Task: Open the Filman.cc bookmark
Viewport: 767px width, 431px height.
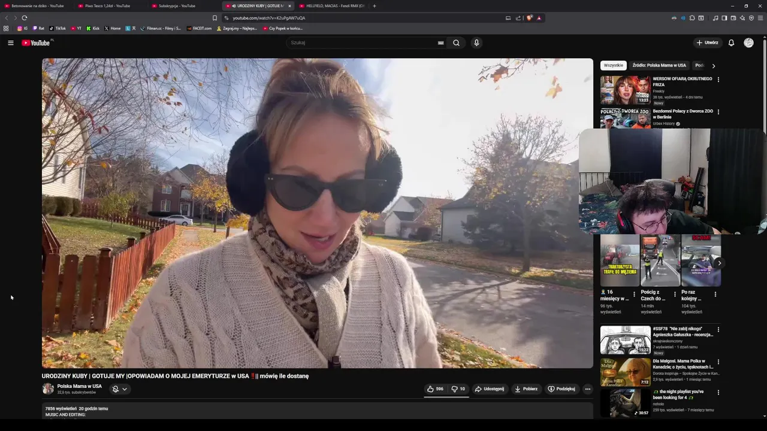Action: point(161,28)
